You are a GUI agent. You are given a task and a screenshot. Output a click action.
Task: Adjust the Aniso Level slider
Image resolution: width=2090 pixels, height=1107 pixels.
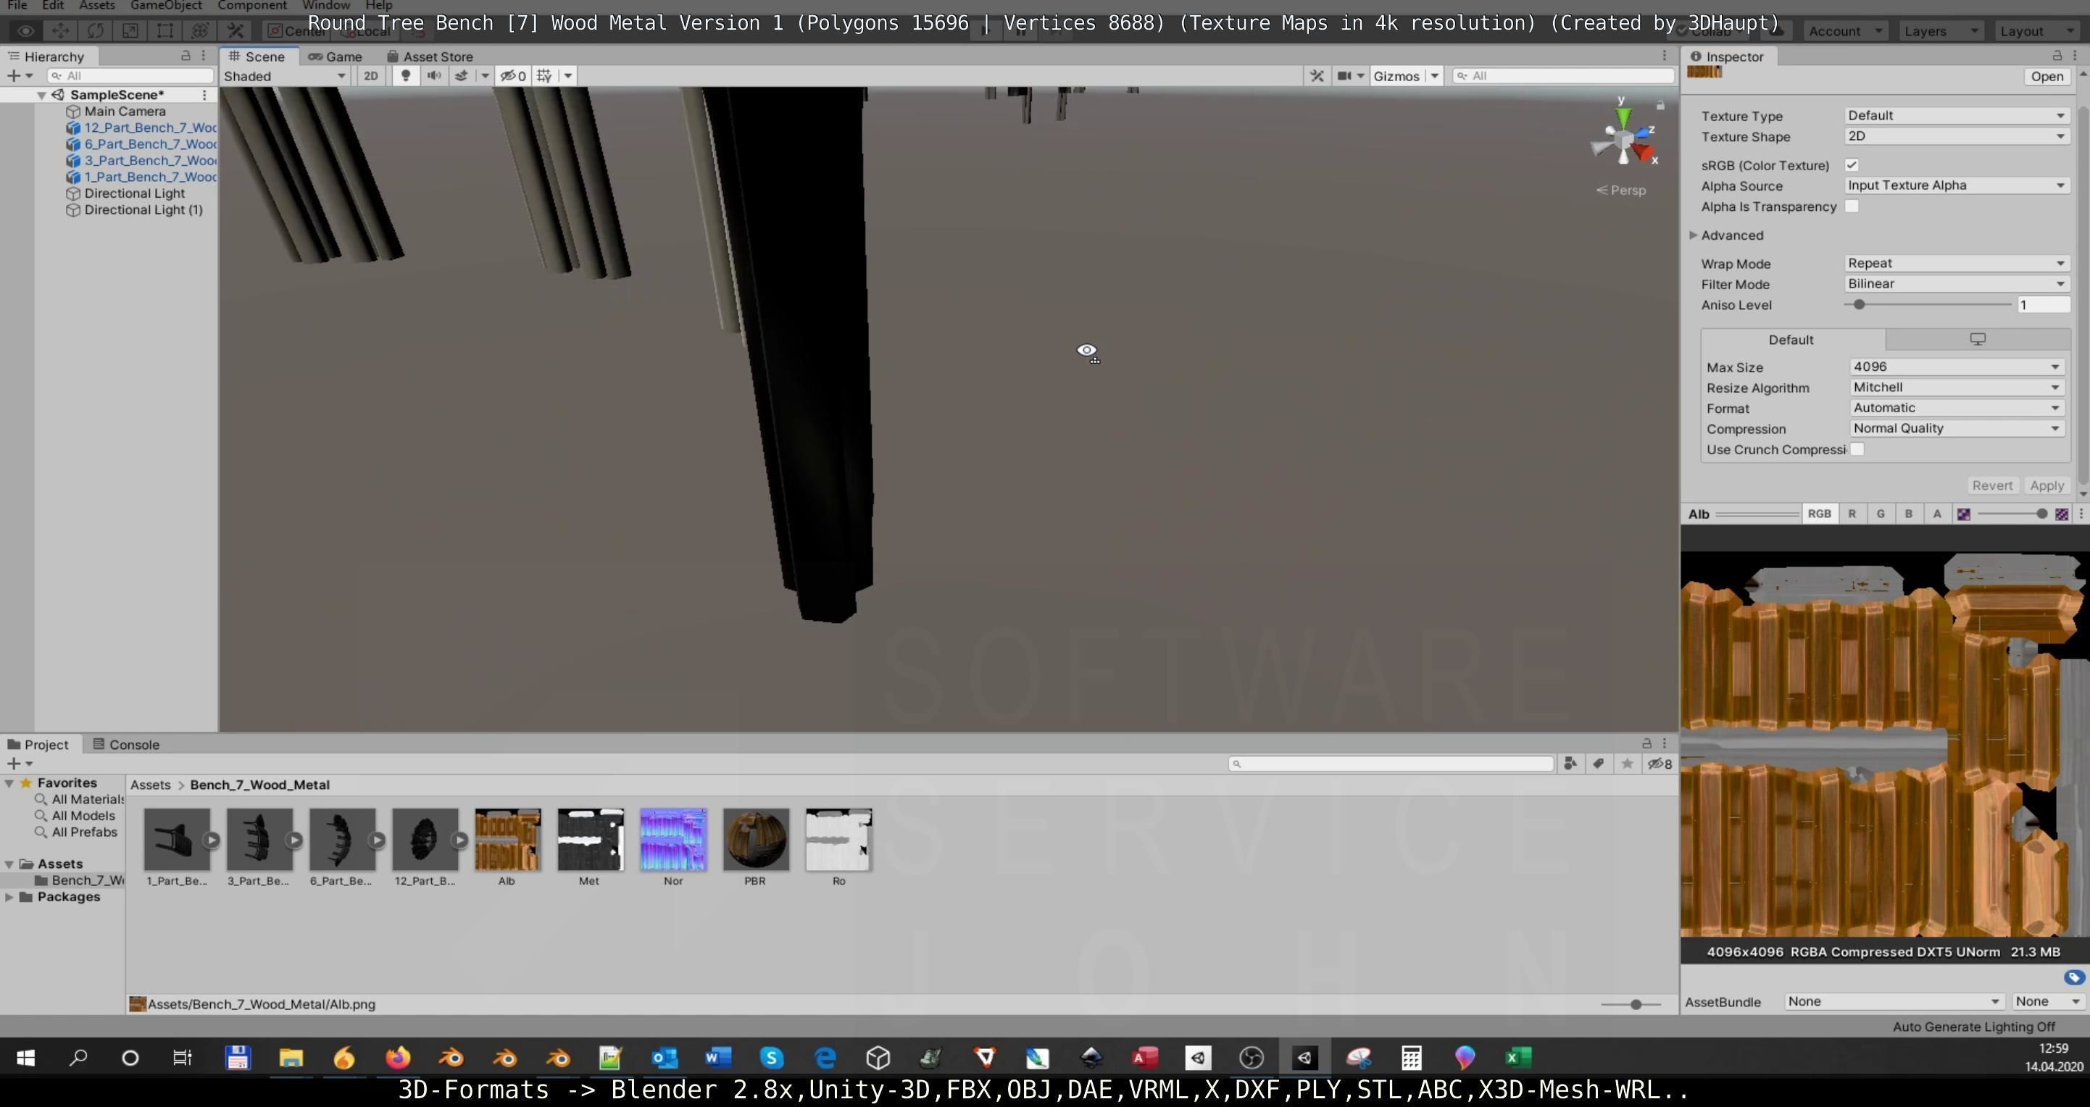click(1859, 305)
